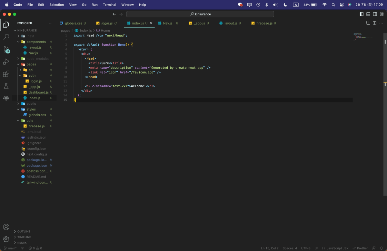Select the Search icon in the Activity Bar

6,37
